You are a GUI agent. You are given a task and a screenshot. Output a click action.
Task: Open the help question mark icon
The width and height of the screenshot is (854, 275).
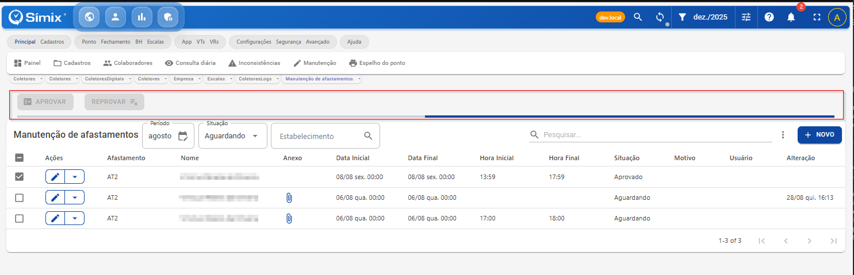click(x=769, y=17)
